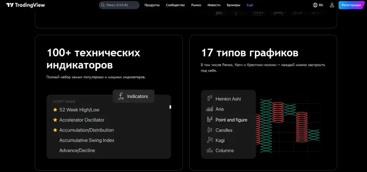Screen dimensions: 367x172
Task: Open the Ещё menu
Action: [250, 5]
